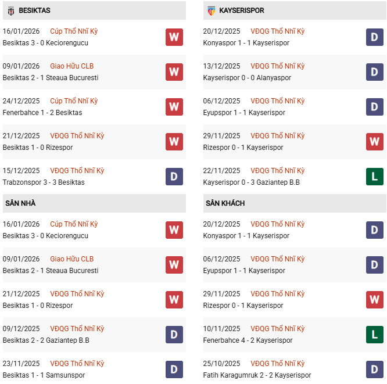387x384 pixels.
Task: Open Fatih Karagumruk 2 - 2 Kayserispor match
Action: pyautogui.click(x=257, y=375)
